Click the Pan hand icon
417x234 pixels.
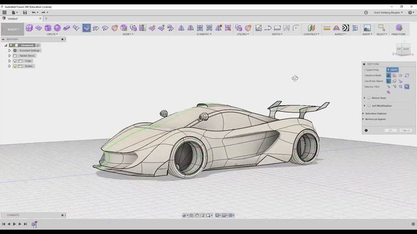click(x=197, y=215)
